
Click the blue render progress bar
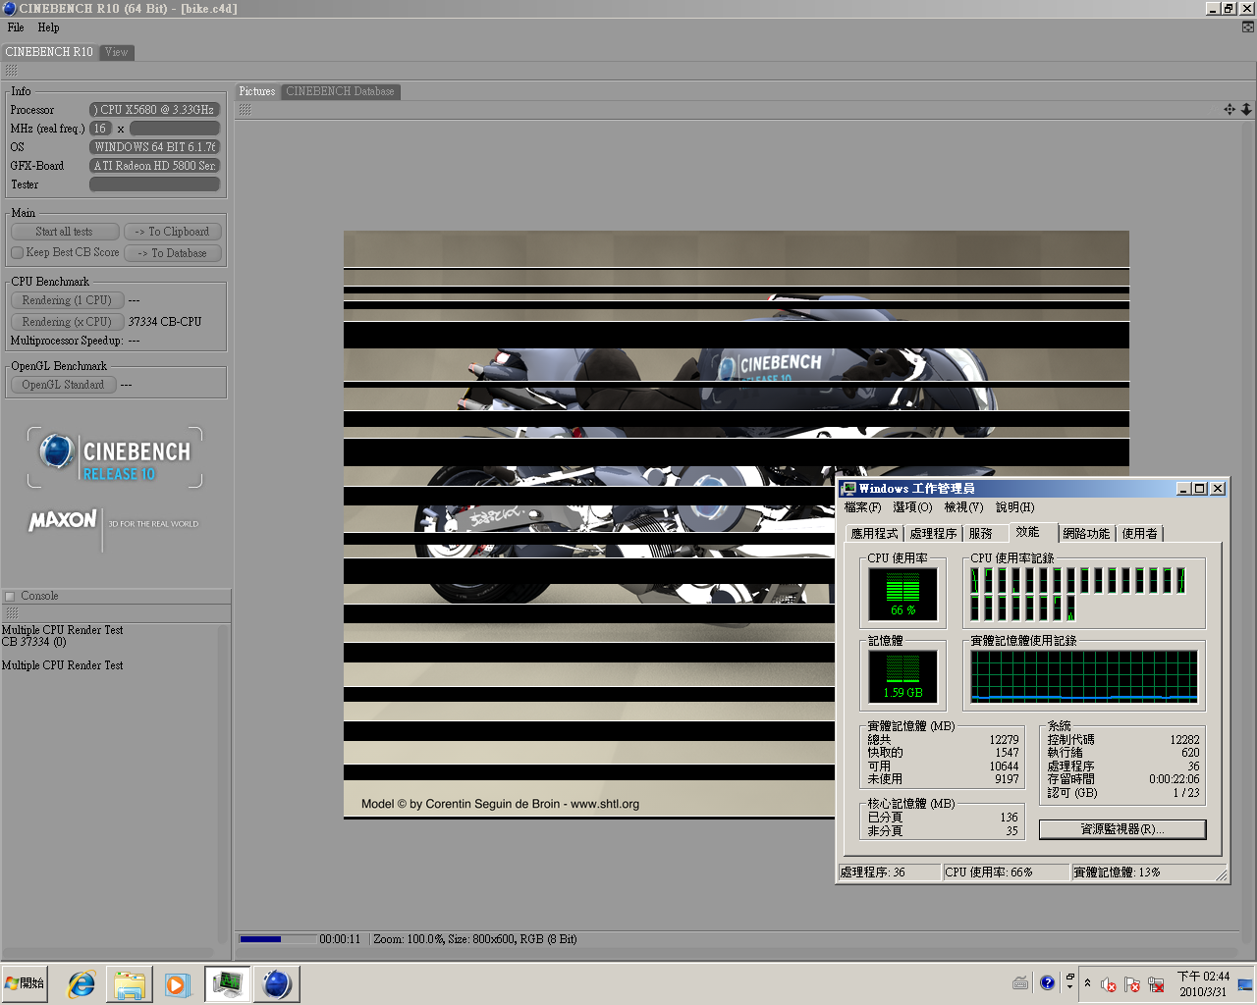(278, 939)
